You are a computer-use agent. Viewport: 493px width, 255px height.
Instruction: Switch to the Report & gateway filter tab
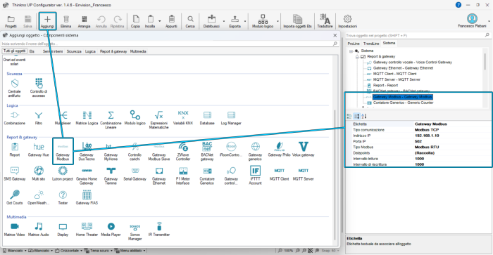(x=113, y=51)
